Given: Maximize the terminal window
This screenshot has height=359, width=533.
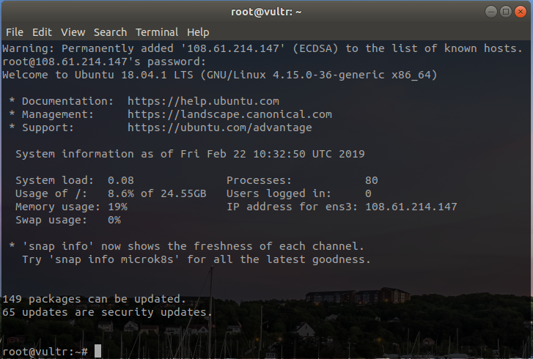Looking at the screenshot, I should tap(505, 11).
